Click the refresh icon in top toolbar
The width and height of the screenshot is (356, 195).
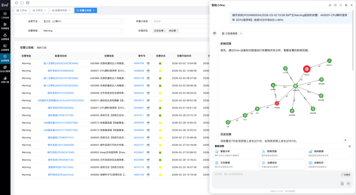pos(16,3)
